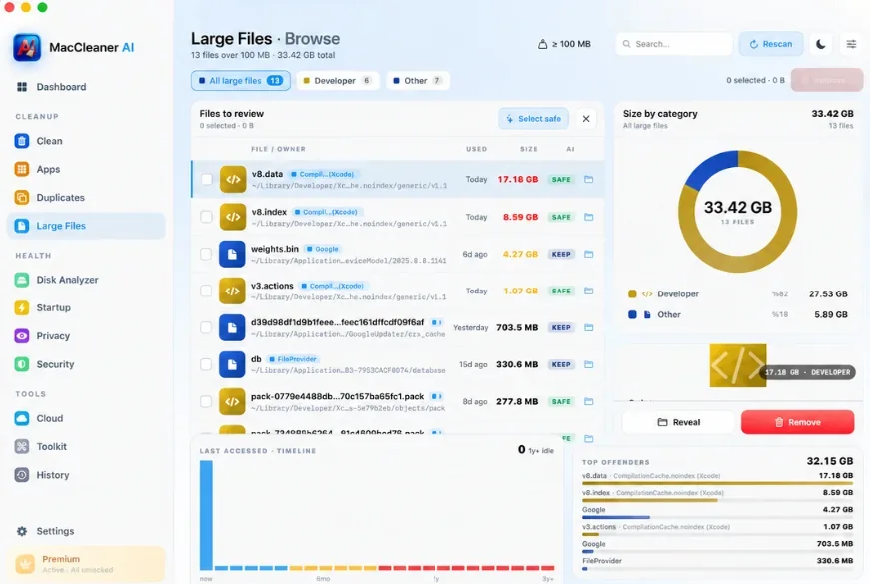Check the v3.actions checkbox

point(206,291)
